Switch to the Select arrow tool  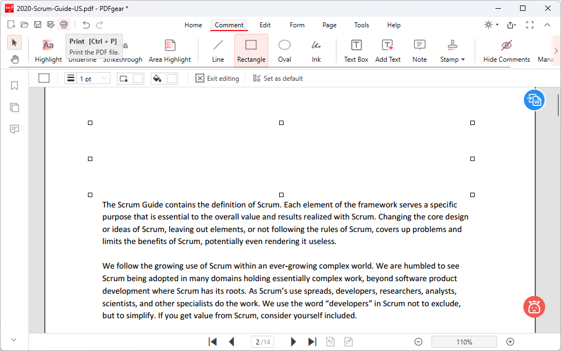[x=14, y=42]
